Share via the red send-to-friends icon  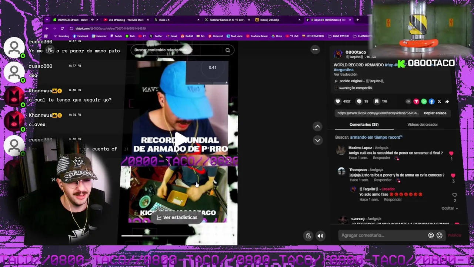coord(416,101)
